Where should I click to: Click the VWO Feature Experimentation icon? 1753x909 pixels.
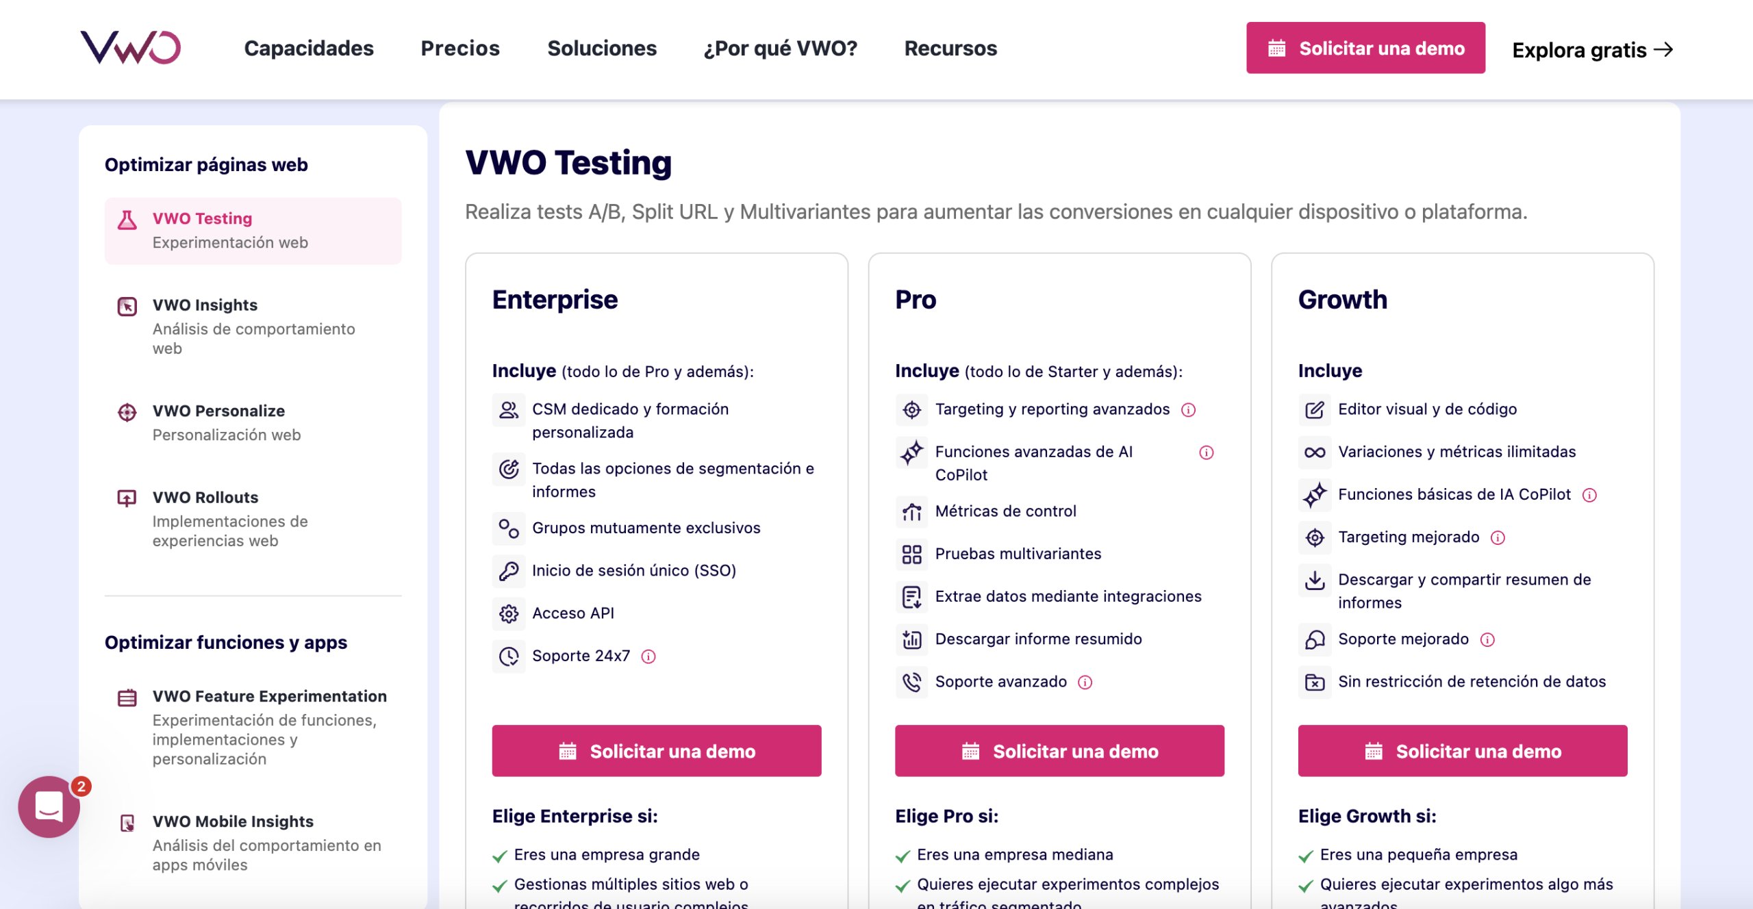pyautogui.click(x=127, y=696)
